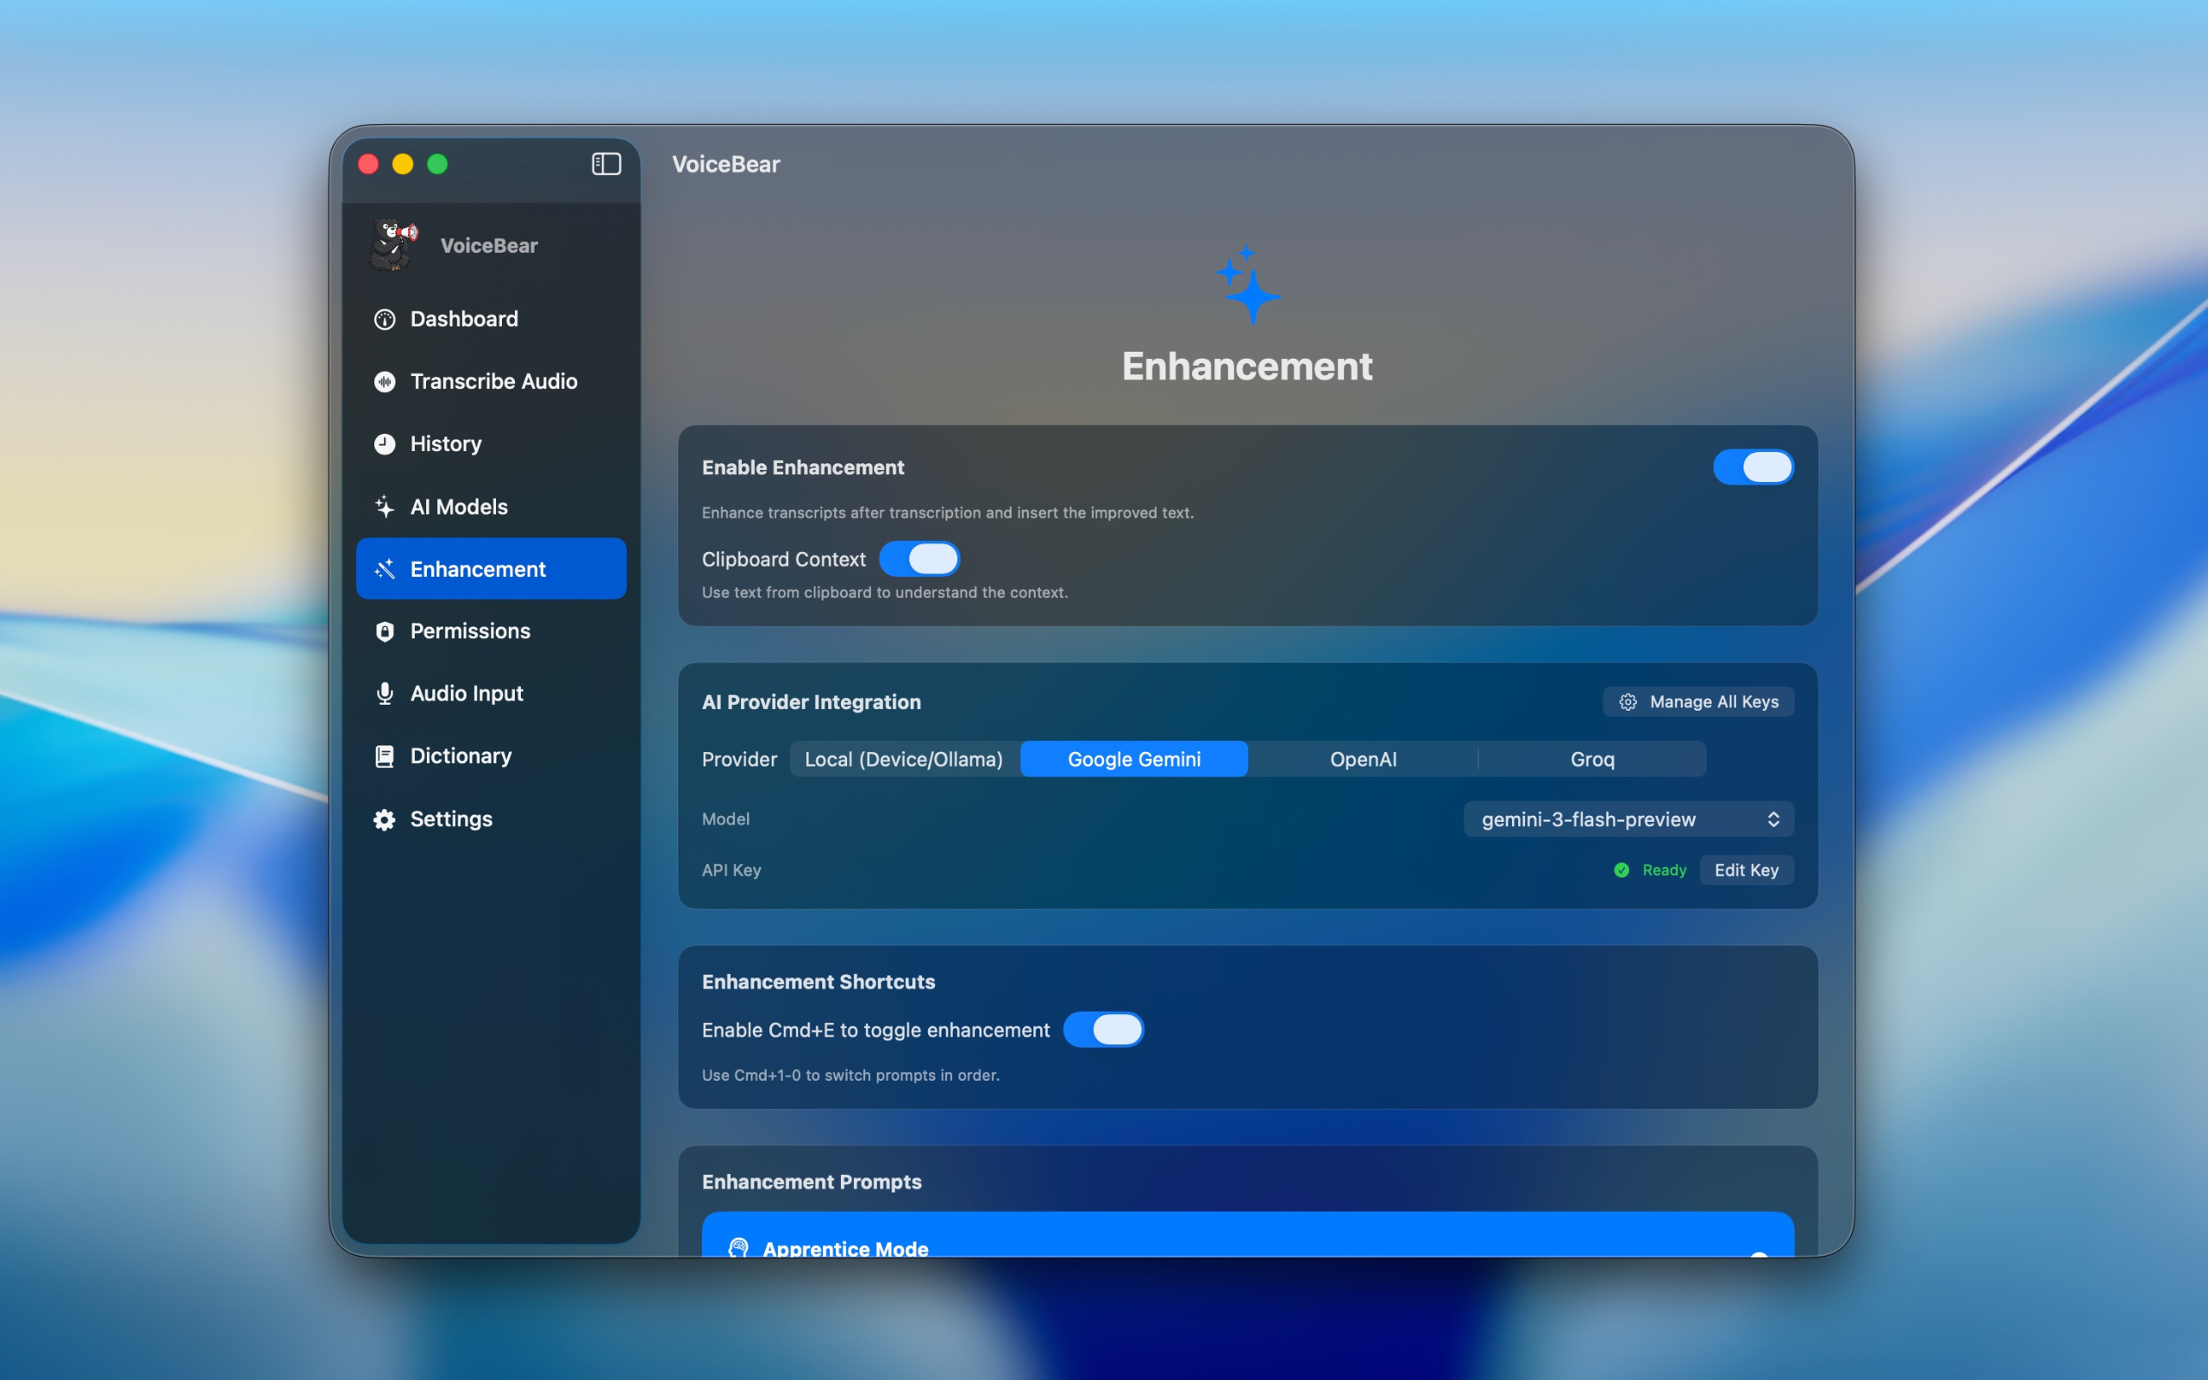The image size is (2208, 1380).
Task: Click the yellow minimize window button
Action: tap(404, 164)
